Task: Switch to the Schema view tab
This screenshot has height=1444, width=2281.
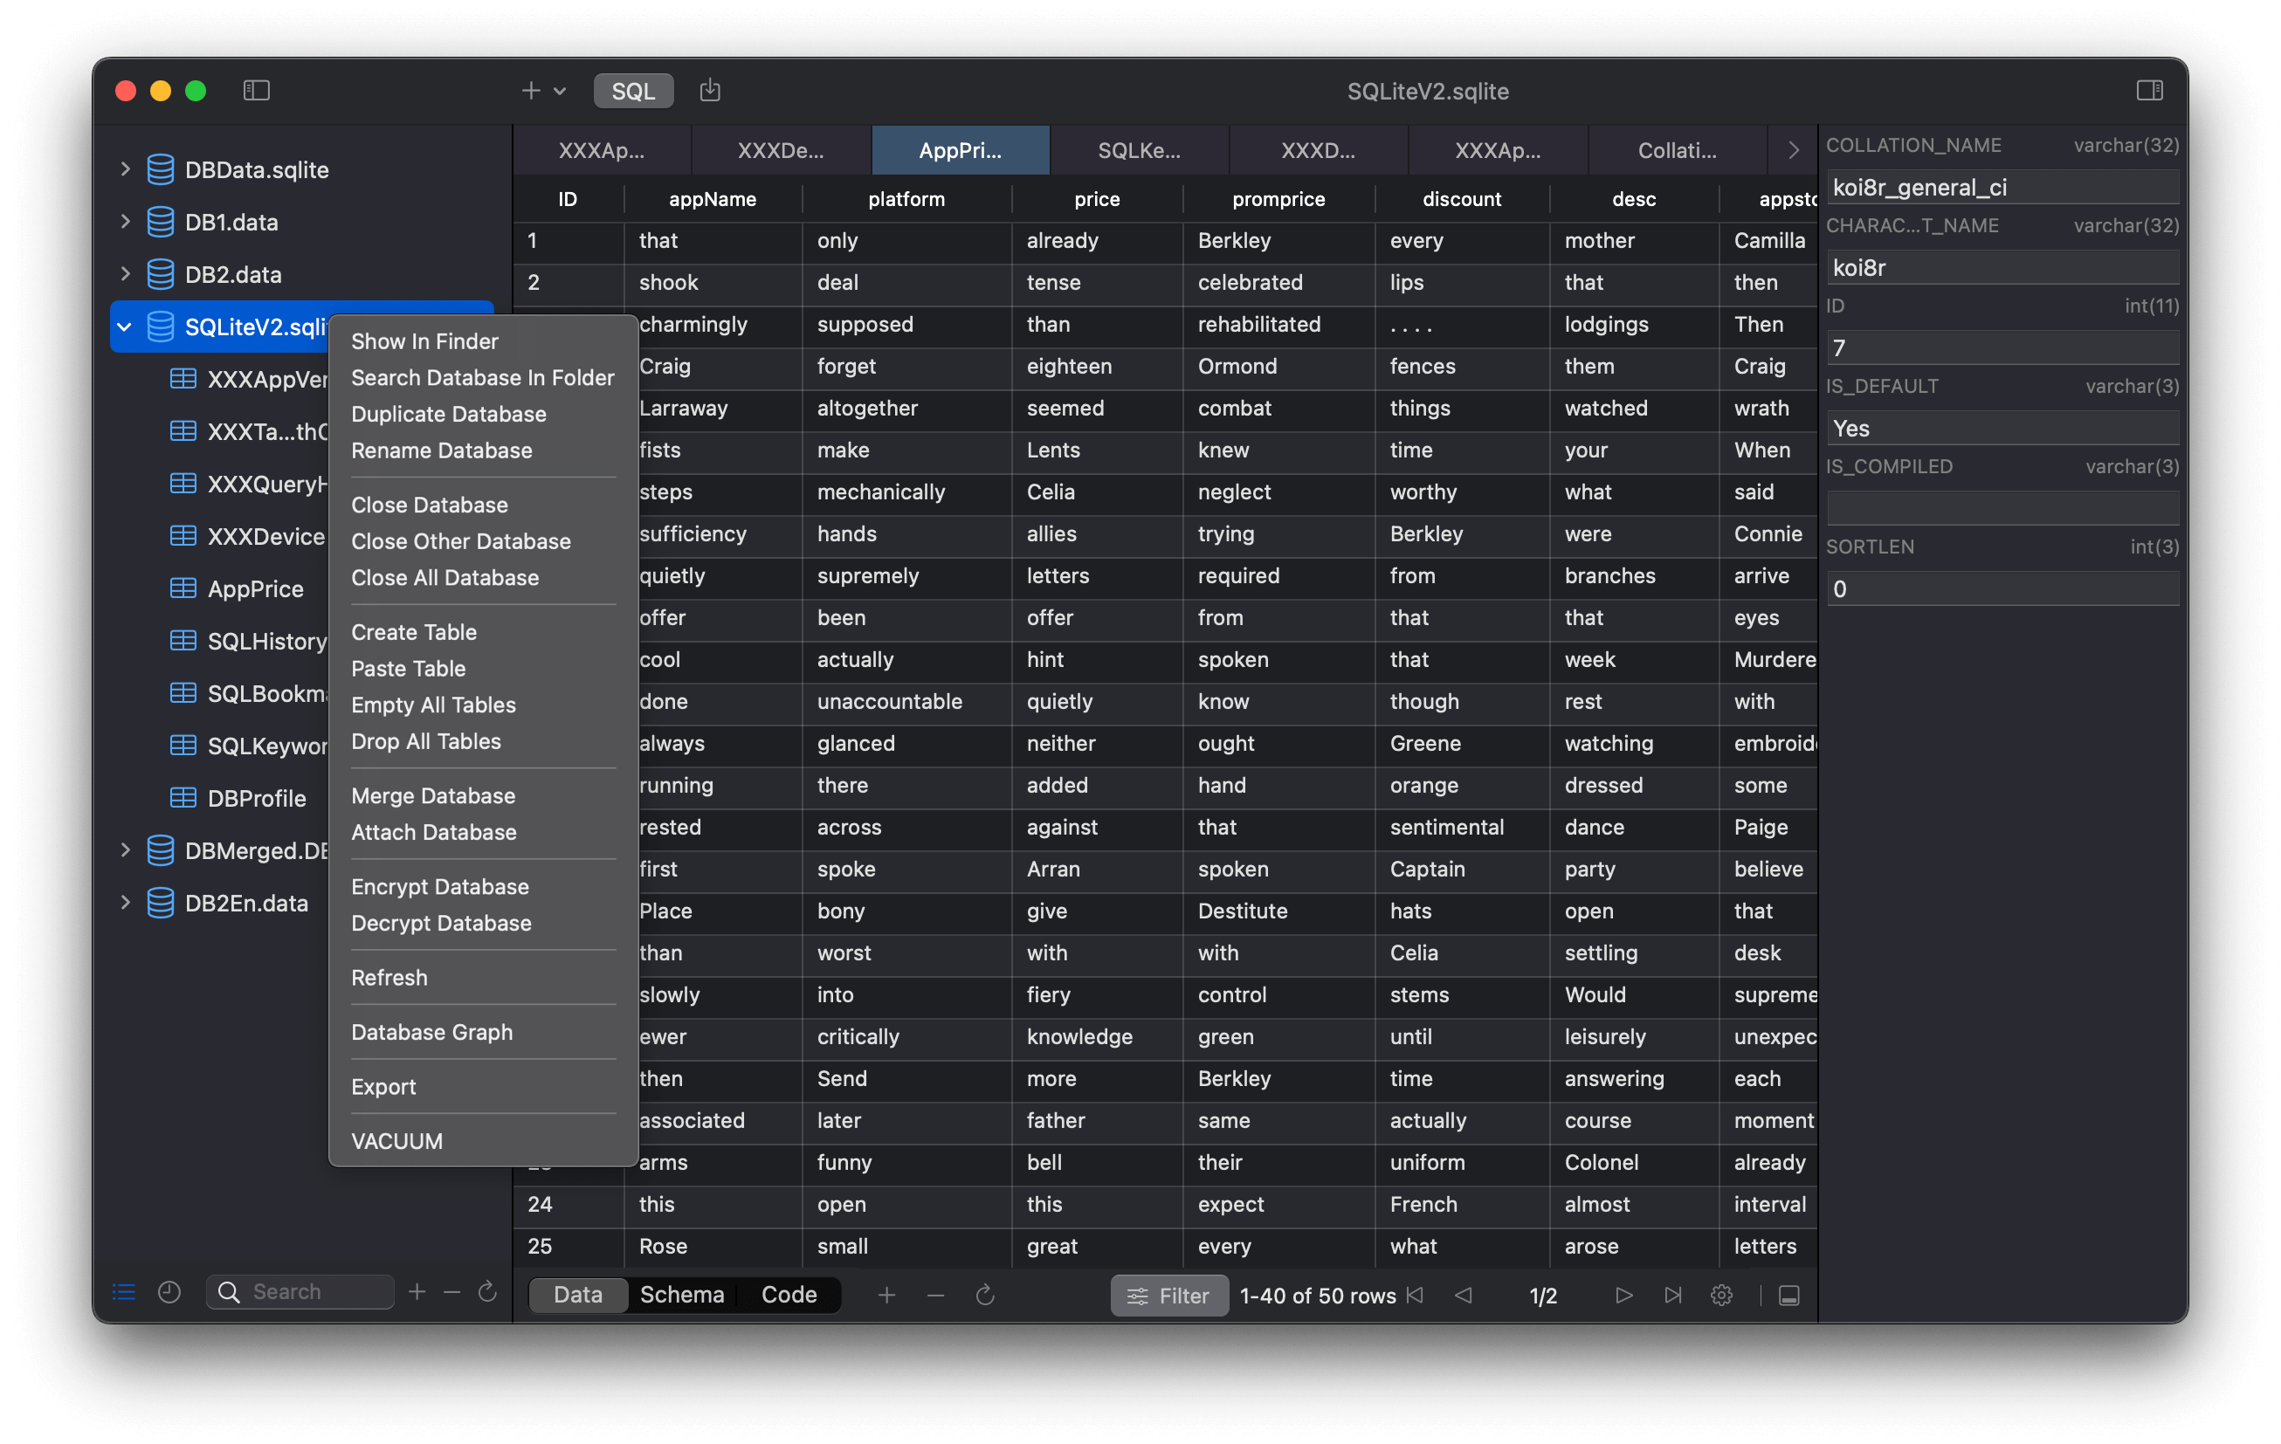Action: click(681, 1295)
